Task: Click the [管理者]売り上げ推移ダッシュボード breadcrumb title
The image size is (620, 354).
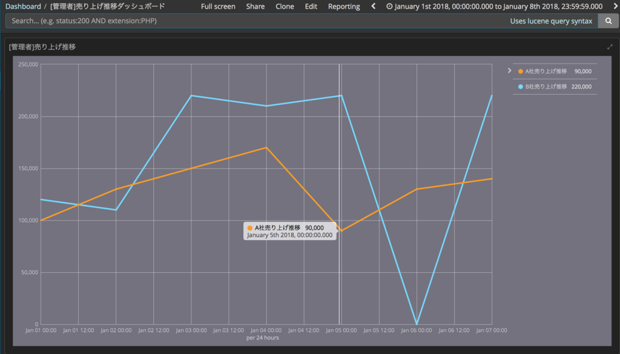Action: click(x=108, y=6)
